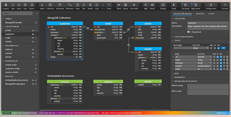
Task: Collapse the DOCUMENTS (3) section
Action: tap(3, 46)
